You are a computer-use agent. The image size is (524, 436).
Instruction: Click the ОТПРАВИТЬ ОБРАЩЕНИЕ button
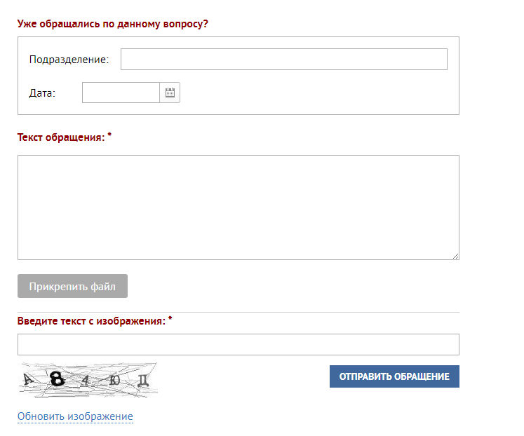point(394,376)
